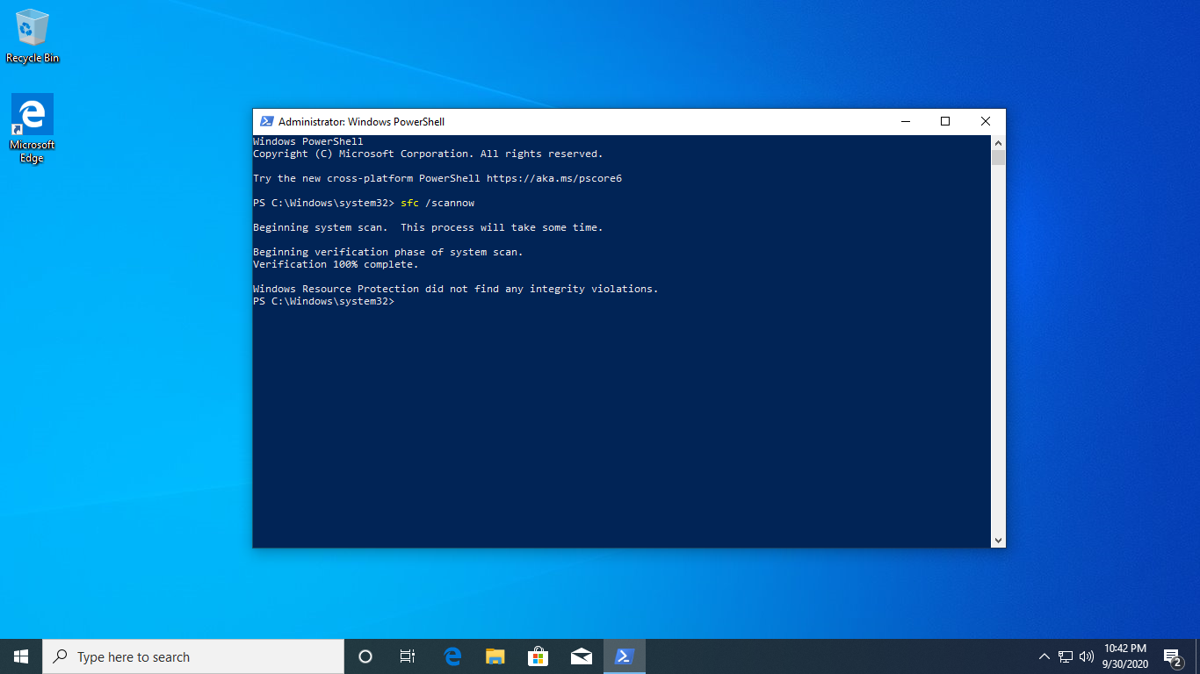This screenshot has width=1200, height=674.
Task: Click the Type here to search box
Action: tap(193, 656)
